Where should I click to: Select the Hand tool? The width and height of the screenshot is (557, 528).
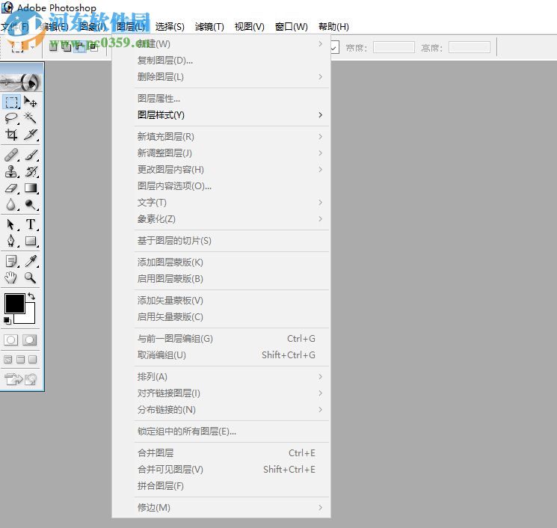point(11,277)
